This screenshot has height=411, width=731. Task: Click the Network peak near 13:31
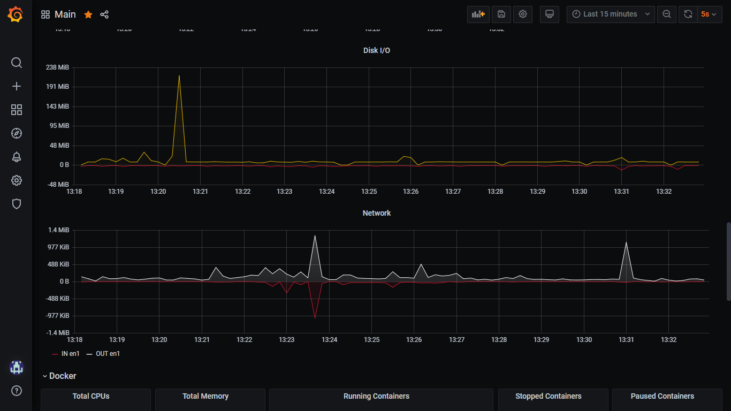click(626, 242)
